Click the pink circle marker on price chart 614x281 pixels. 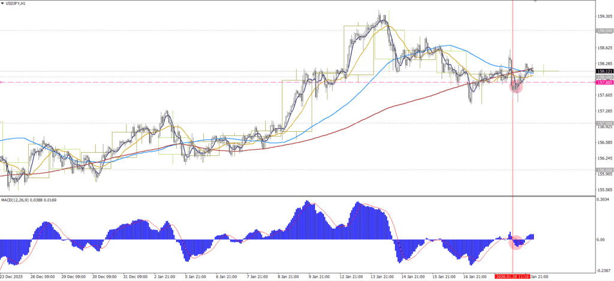point(516,86)
